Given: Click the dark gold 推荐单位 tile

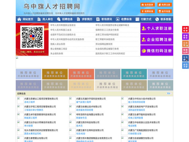Looking at the screenshot, I should tap(55, 74).
